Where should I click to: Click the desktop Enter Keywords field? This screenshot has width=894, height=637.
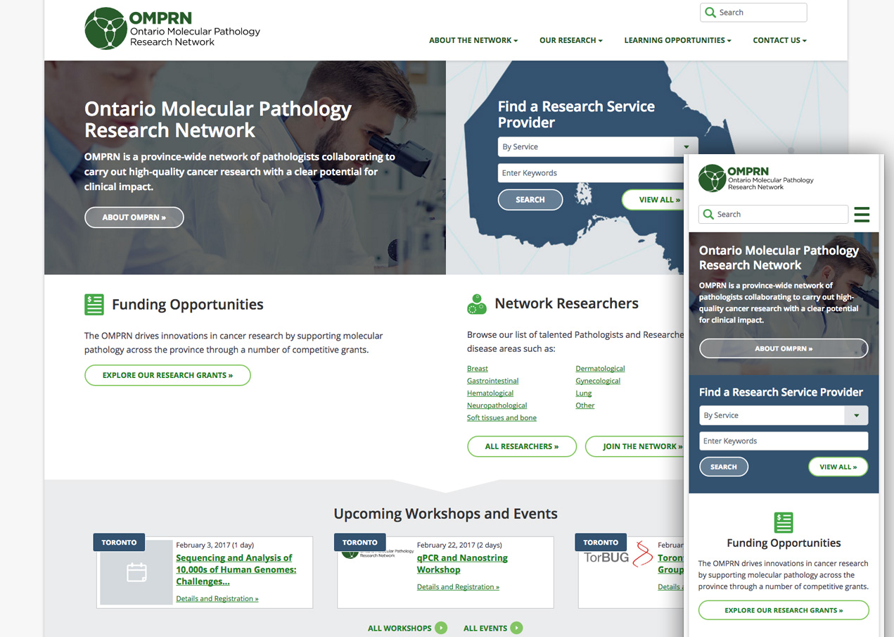tap(589, 173)
